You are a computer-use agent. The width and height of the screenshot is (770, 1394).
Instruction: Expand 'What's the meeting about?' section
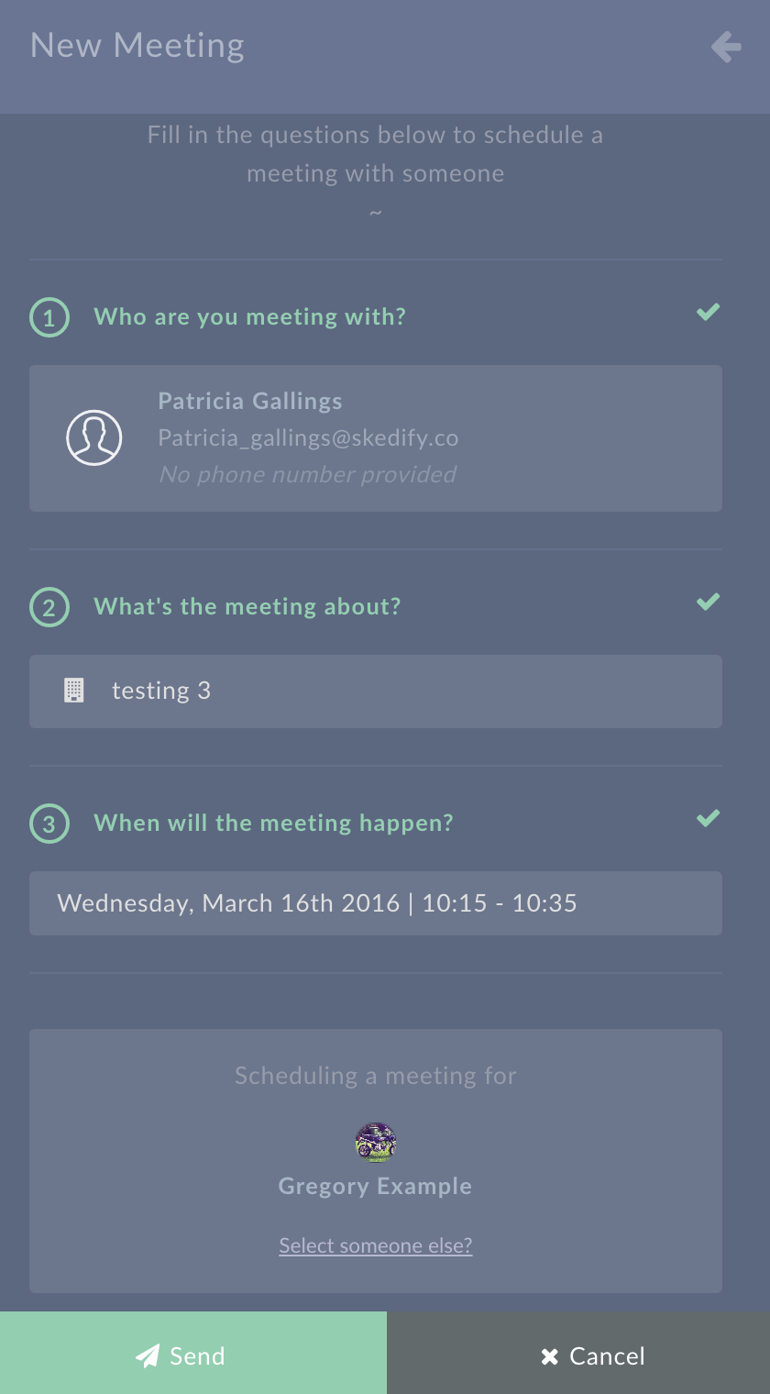247,607
